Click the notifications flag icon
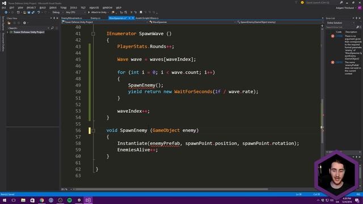The height and width of the screenshot is (204, 363). pyautogui.click(x=296, y=2)
